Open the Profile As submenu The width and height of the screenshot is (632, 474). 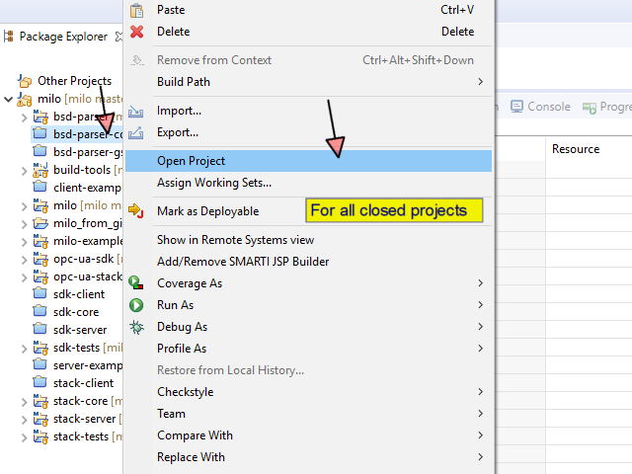tap(308, 349)
